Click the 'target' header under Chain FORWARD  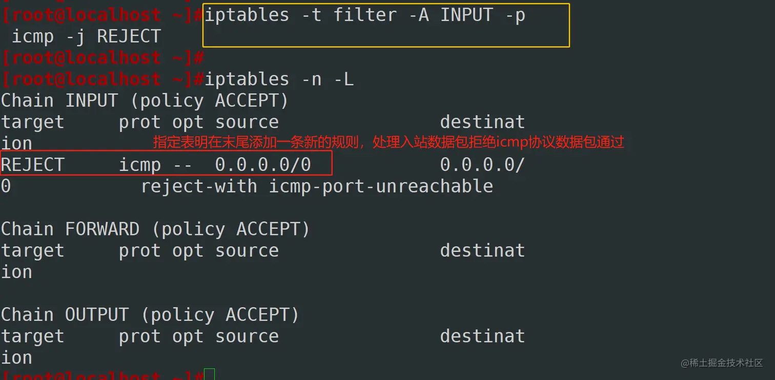click(x=33, y=250)
